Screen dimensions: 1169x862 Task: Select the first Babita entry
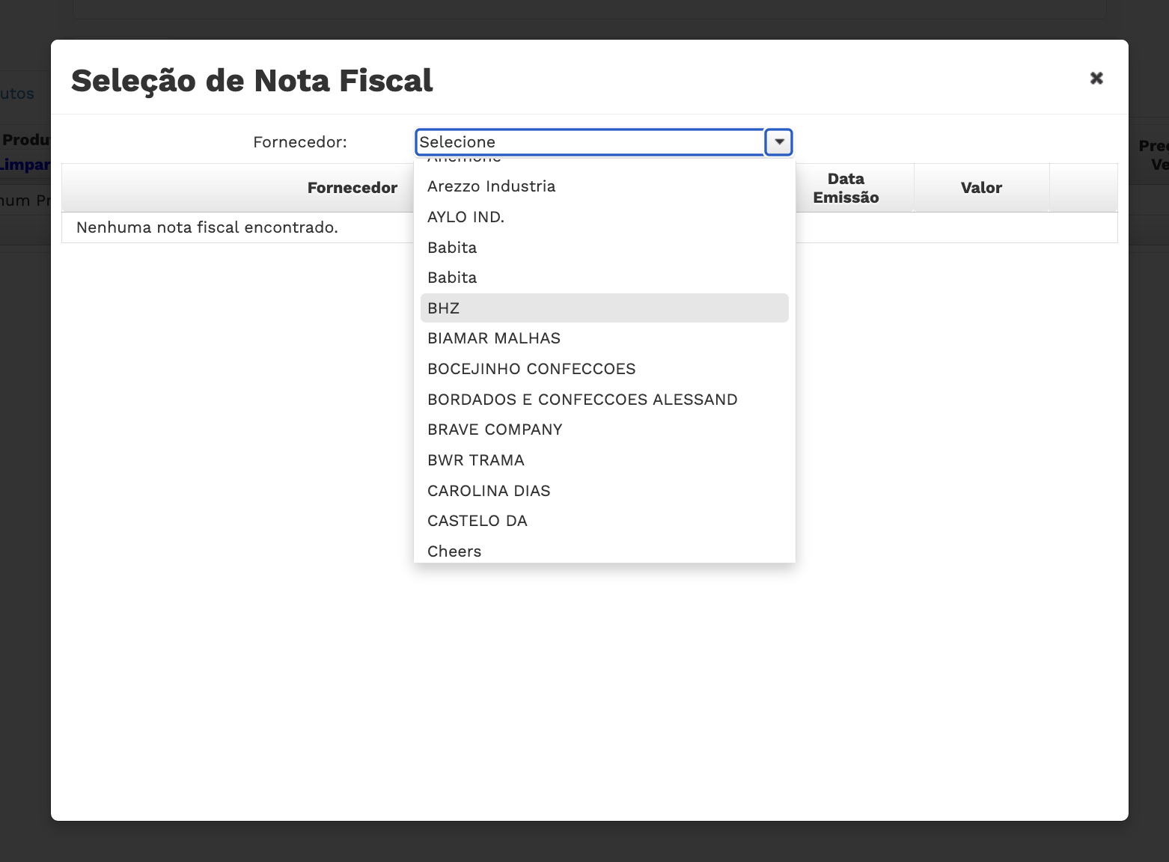452,248
